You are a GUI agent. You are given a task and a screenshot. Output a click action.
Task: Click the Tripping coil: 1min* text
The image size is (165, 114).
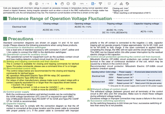pos(121,11)
